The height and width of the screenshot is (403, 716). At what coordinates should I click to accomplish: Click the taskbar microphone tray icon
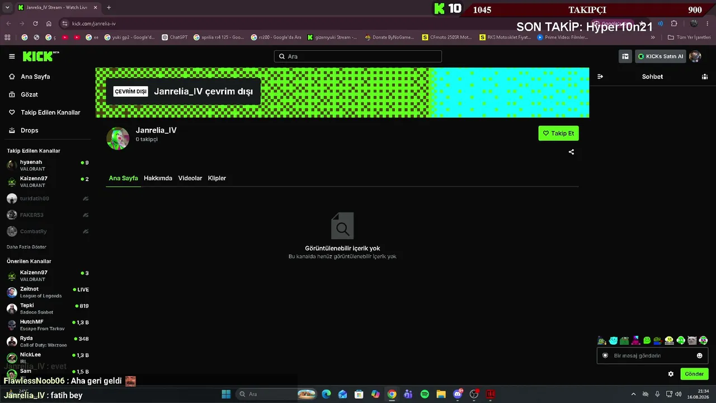coord(657,394)
